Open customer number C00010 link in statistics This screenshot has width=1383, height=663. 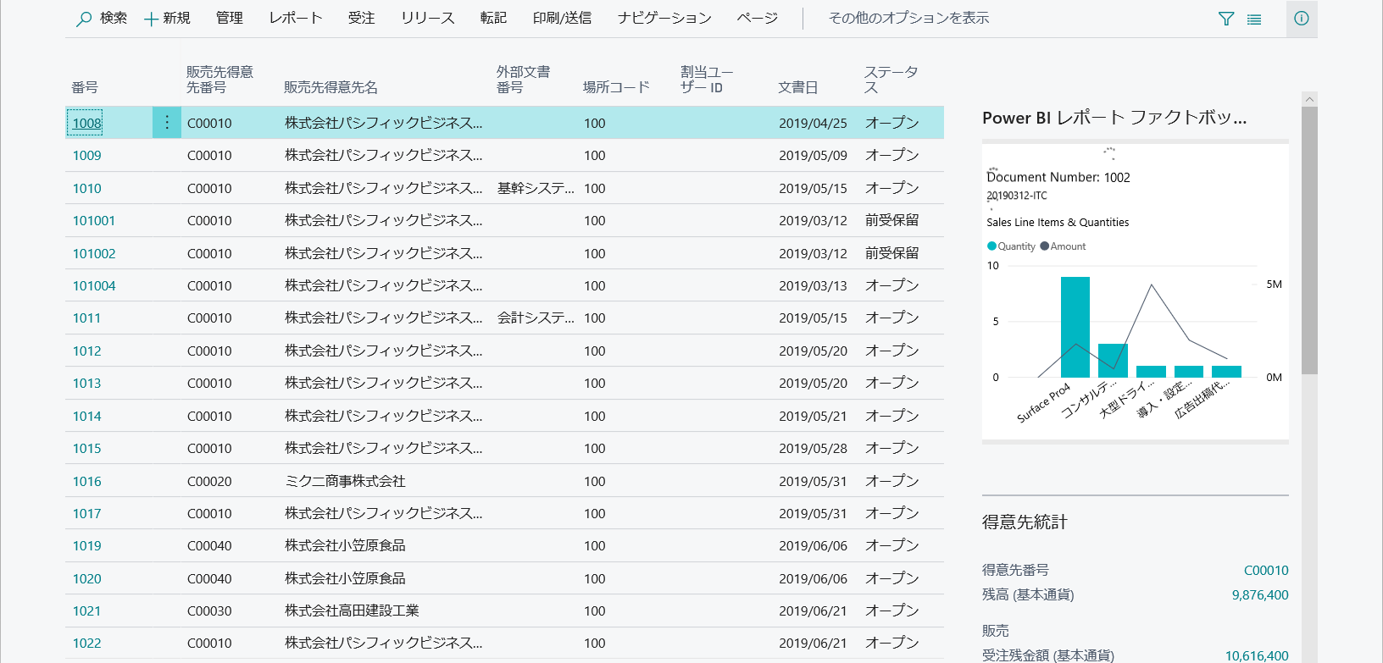1265,570
